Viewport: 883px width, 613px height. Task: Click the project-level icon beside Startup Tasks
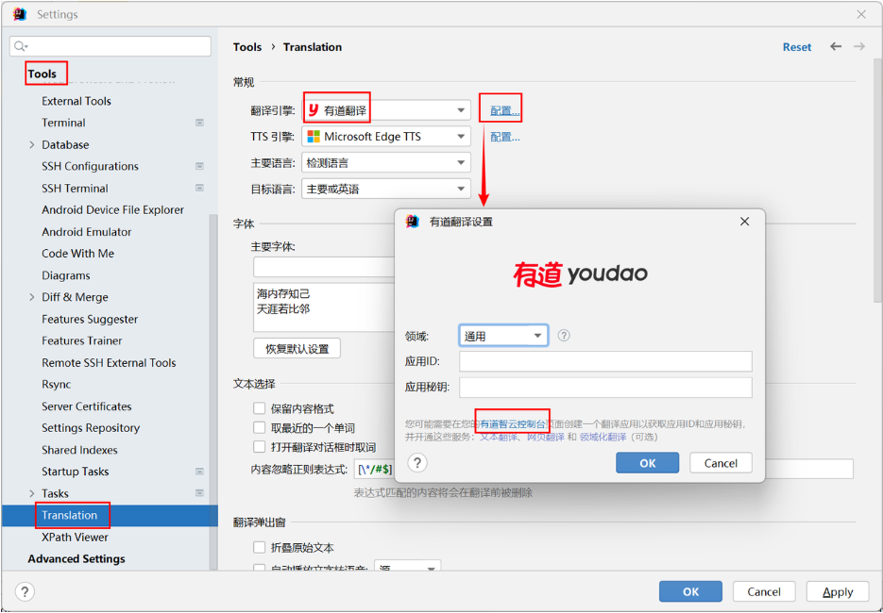199,472
